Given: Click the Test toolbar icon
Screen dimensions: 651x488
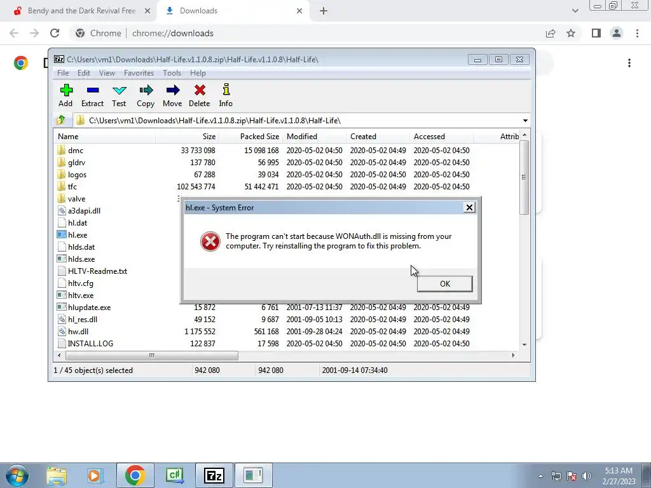Looking at the screenshot, I should (x=119, y=96).
